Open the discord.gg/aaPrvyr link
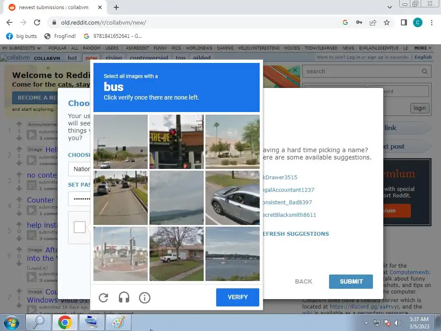The width and height of the screenshot is (441, 331). click(364, 306)
